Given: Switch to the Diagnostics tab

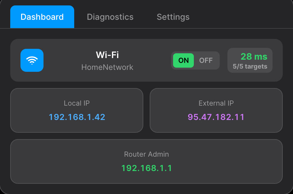Looking at the screenshot, I should [110, 17].
